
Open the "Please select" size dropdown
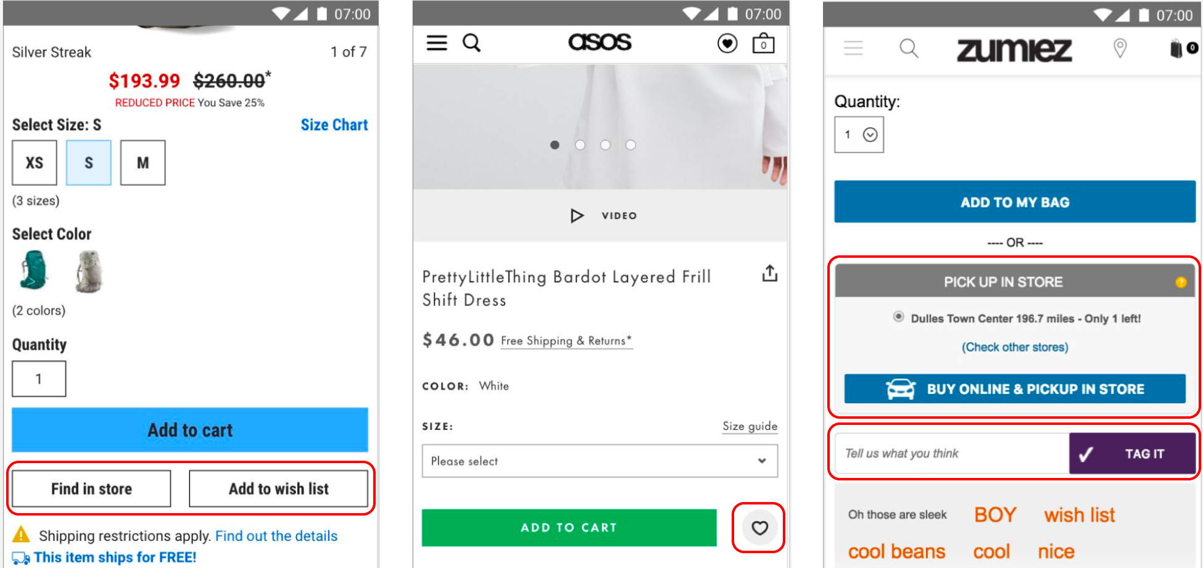[599, 461]
